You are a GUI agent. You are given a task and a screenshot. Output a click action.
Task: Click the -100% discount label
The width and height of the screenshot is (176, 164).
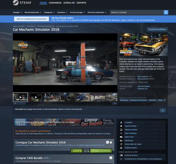pos(77,151)
